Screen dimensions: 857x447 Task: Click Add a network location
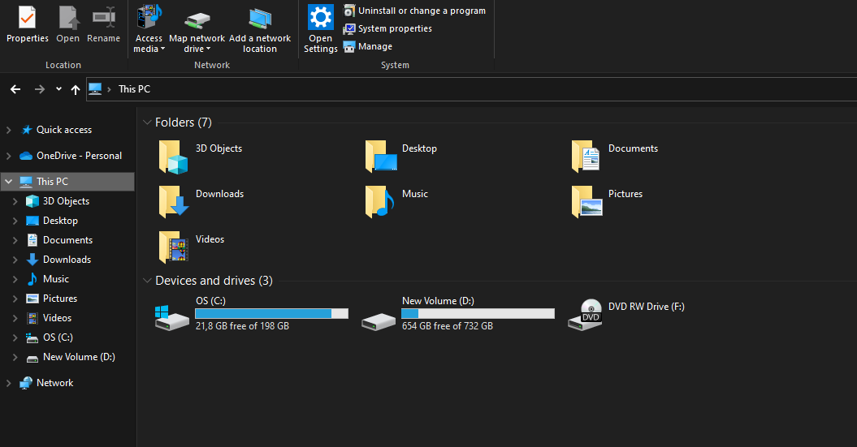[x=260, y=28]
